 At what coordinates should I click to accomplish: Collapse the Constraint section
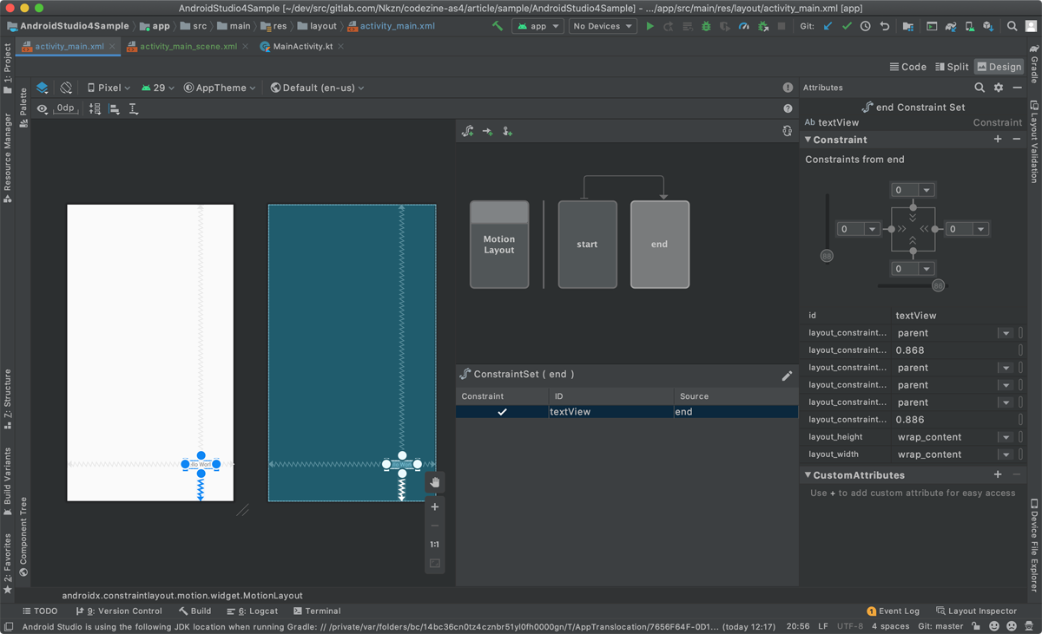808,140
